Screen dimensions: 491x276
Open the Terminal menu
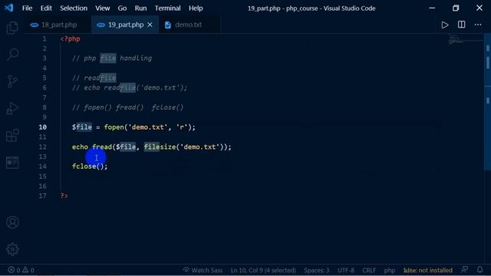[167, 8]
